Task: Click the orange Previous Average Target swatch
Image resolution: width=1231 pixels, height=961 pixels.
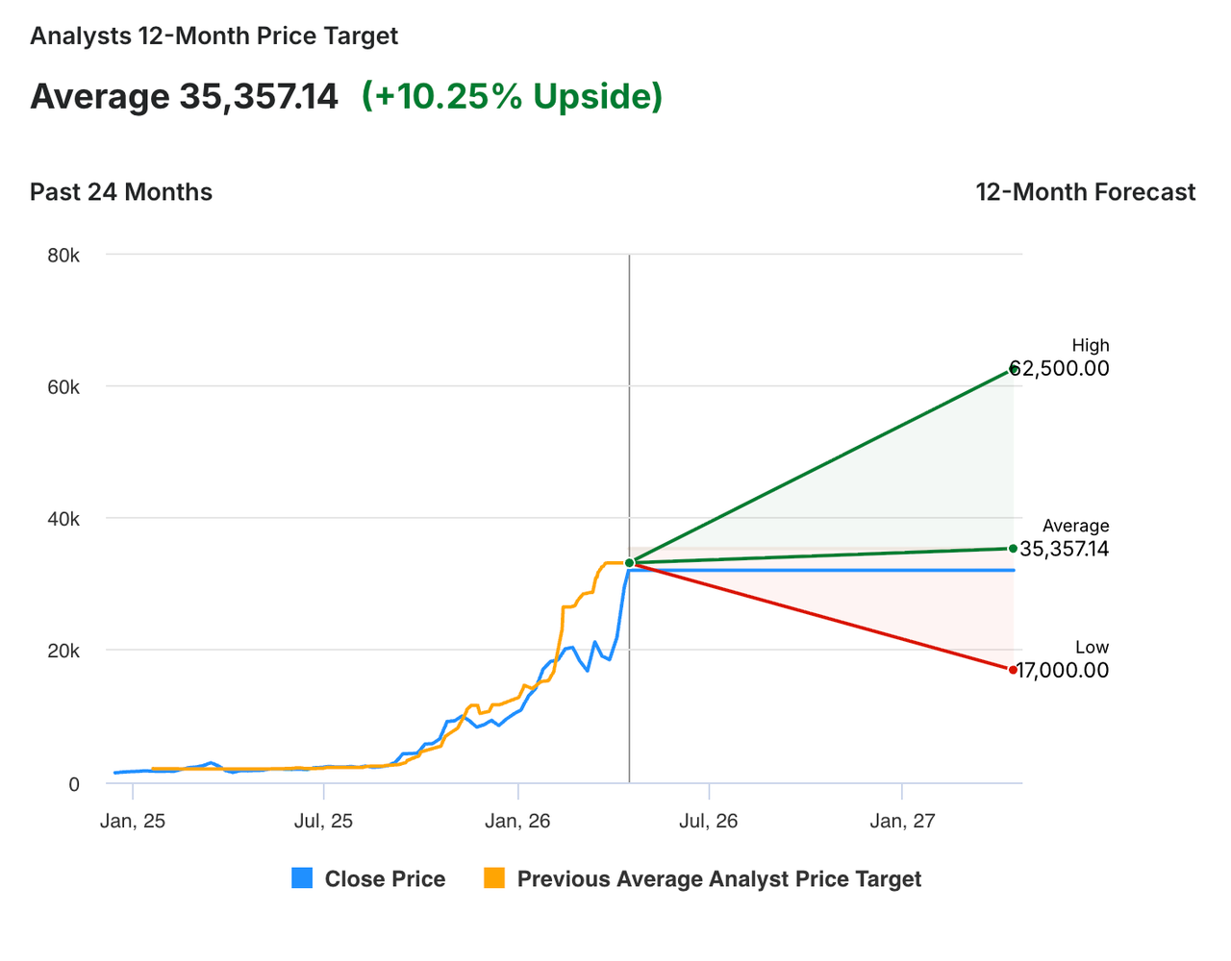Action: coord(494,878)
